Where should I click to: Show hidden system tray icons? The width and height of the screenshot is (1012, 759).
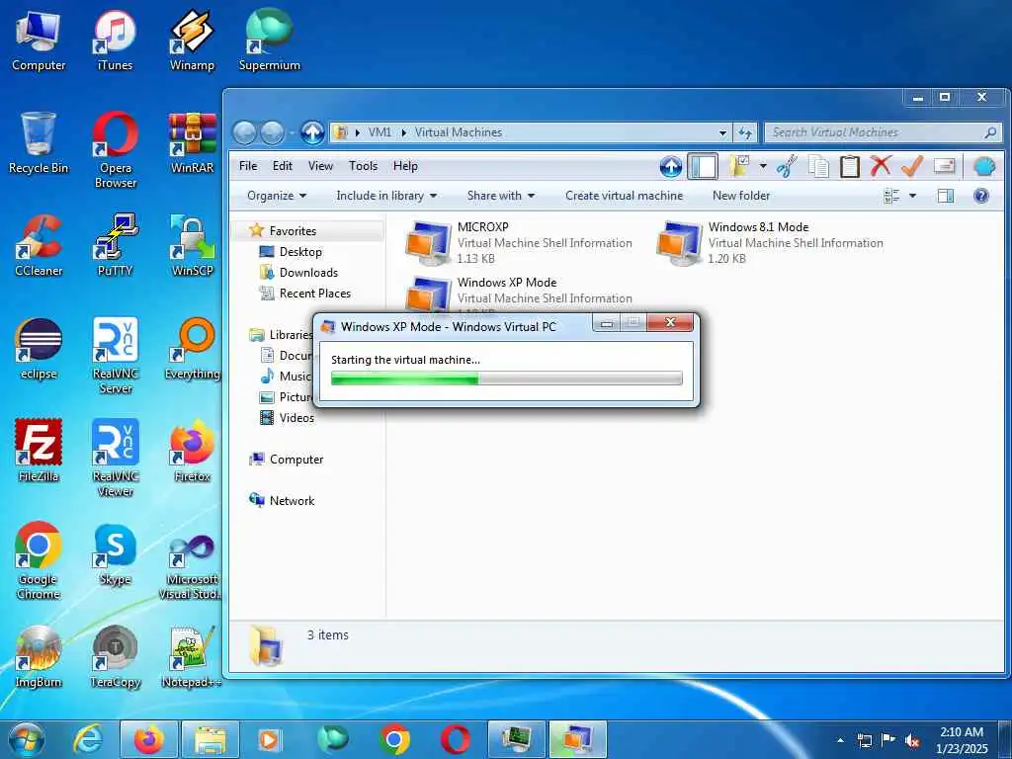coord(840,740)
